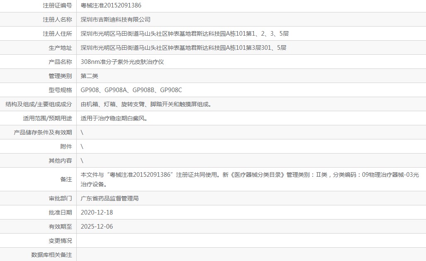This screenshot has height=261, width=426.
Task: Select registrant address ending 第1、2、3、5层
Action: 185,34
